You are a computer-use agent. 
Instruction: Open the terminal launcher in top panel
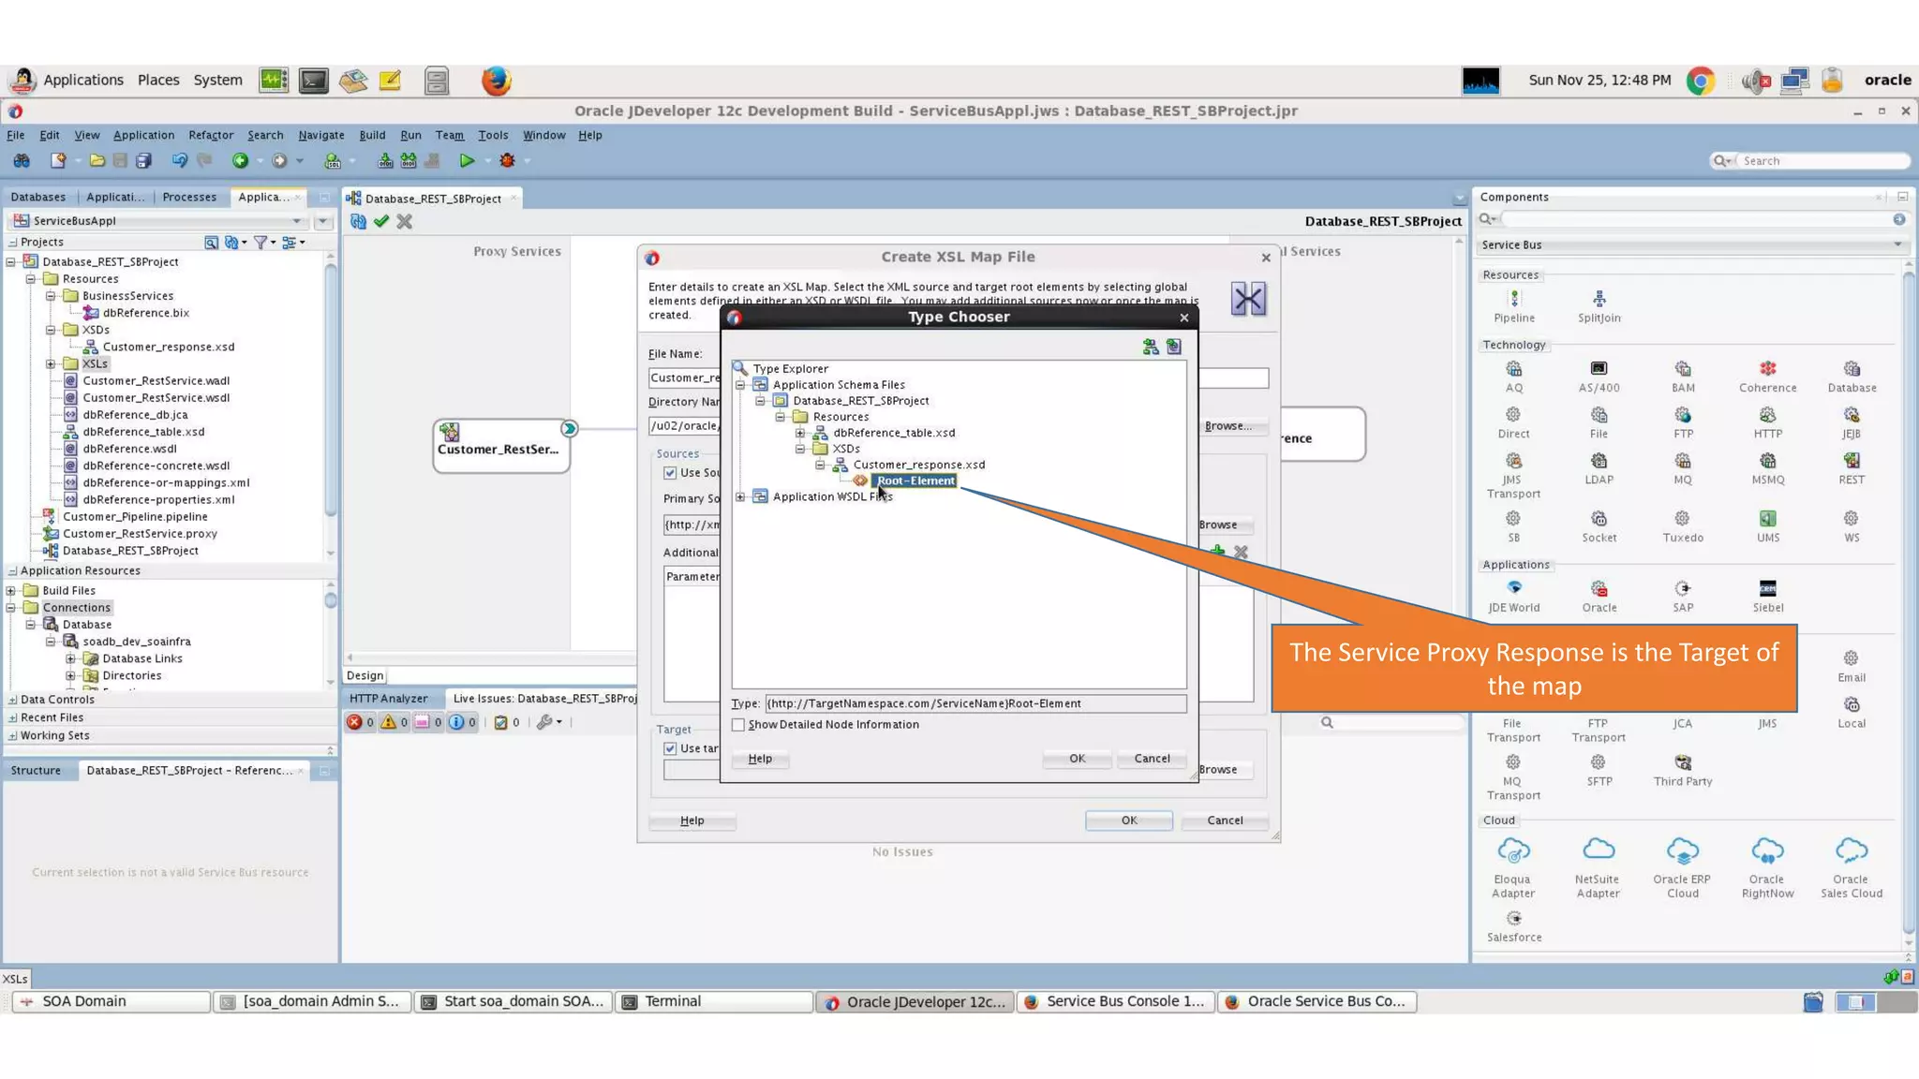coord(314,81)
